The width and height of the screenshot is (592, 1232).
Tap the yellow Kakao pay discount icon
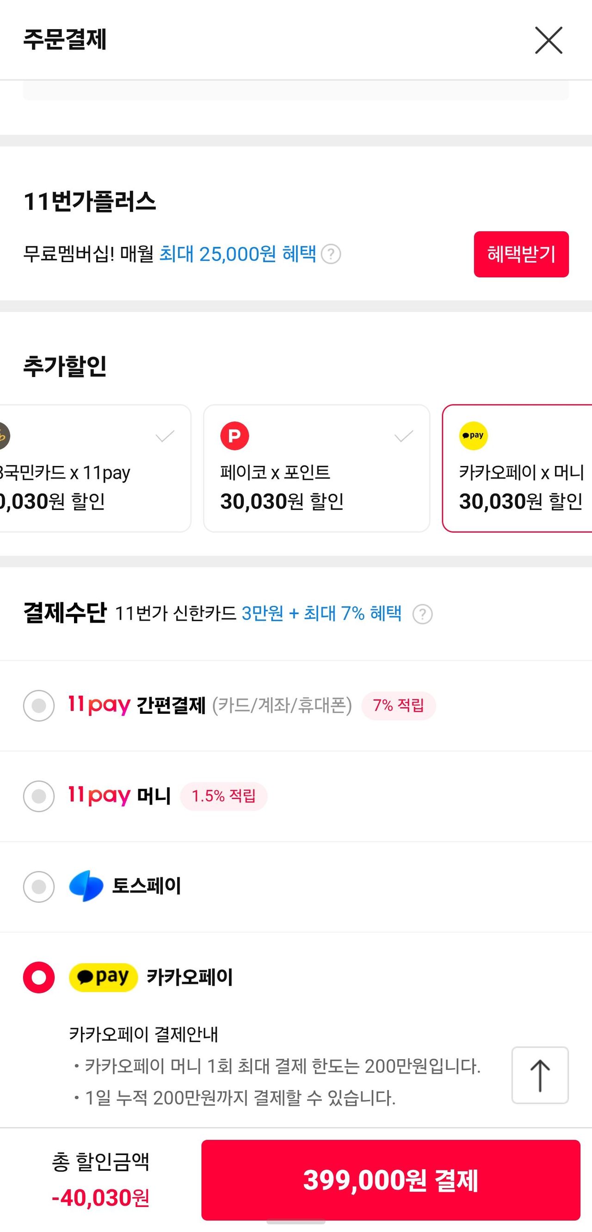click(x=473, y=436)
